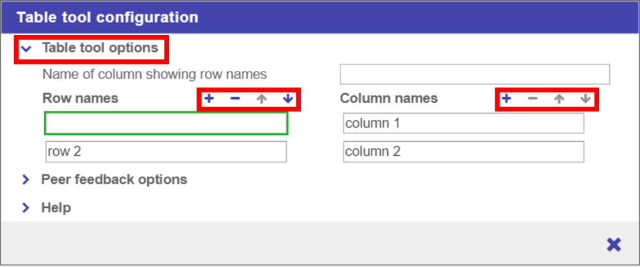Click the Help heading label
640x267 pixels.
(x=56, y=208)
